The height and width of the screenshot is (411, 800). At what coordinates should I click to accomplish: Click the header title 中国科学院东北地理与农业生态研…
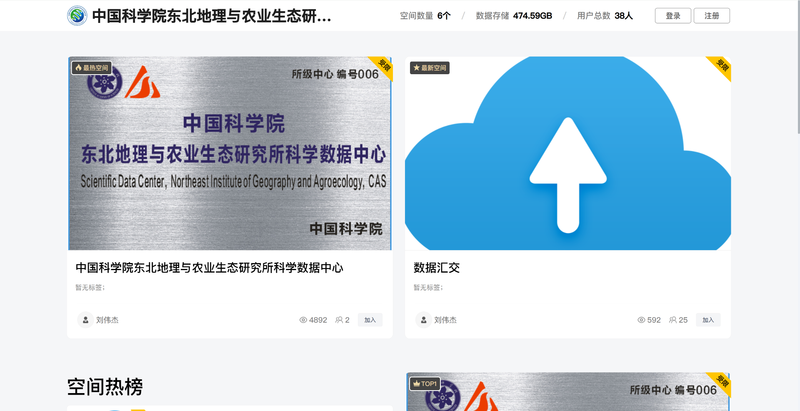pyautogui.click(x=212, y=16)
